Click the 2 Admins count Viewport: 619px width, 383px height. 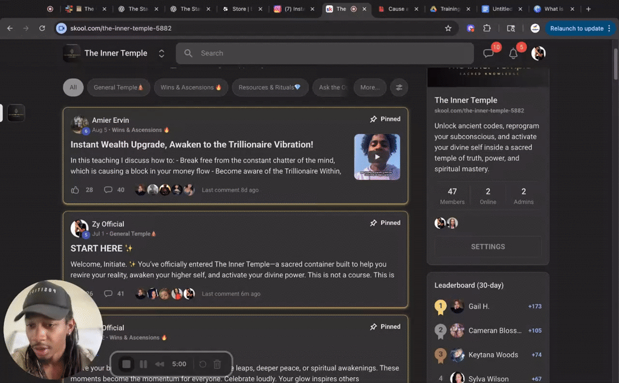coord(523,196)
